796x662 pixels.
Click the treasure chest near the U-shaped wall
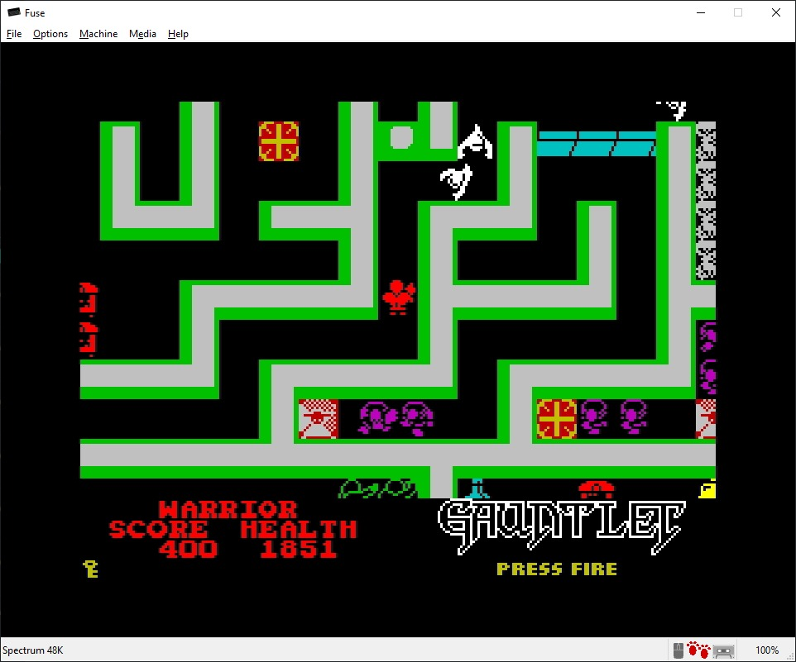279,141
